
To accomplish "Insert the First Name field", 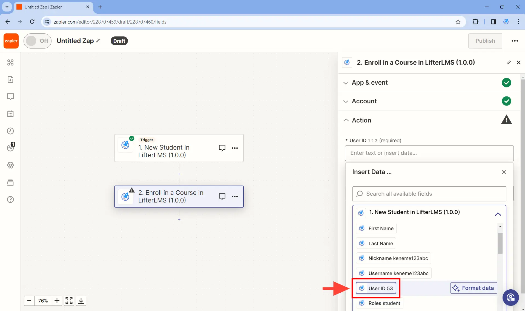I will [376, 228].
